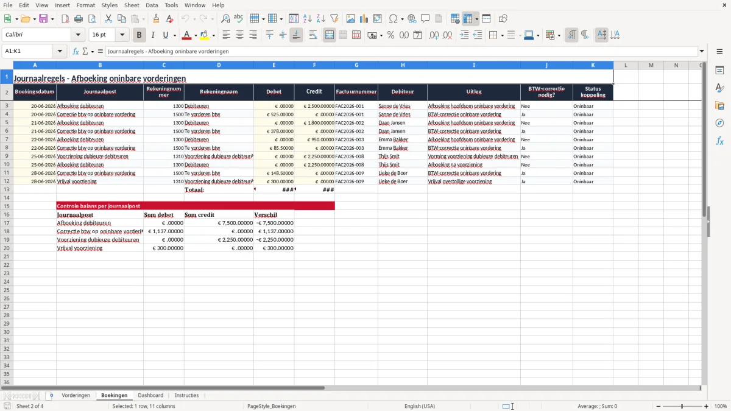Clear direct formatting

[x=169, y=19]
